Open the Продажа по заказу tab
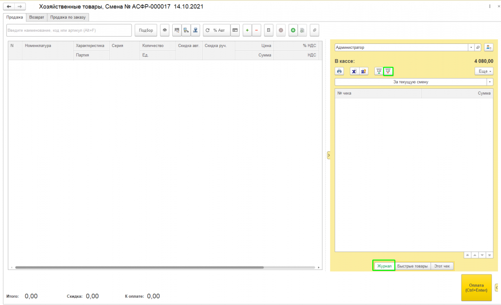Image resolution: width=501 pixels, height=305 pixels. point(68,17)
